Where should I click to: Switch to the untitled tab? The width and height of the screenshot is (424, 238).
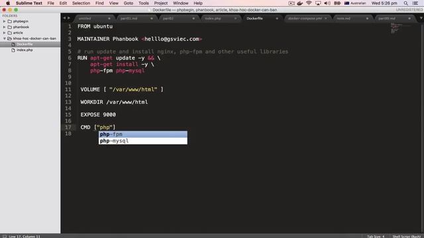pyautogui.click(x=85, y=19)
